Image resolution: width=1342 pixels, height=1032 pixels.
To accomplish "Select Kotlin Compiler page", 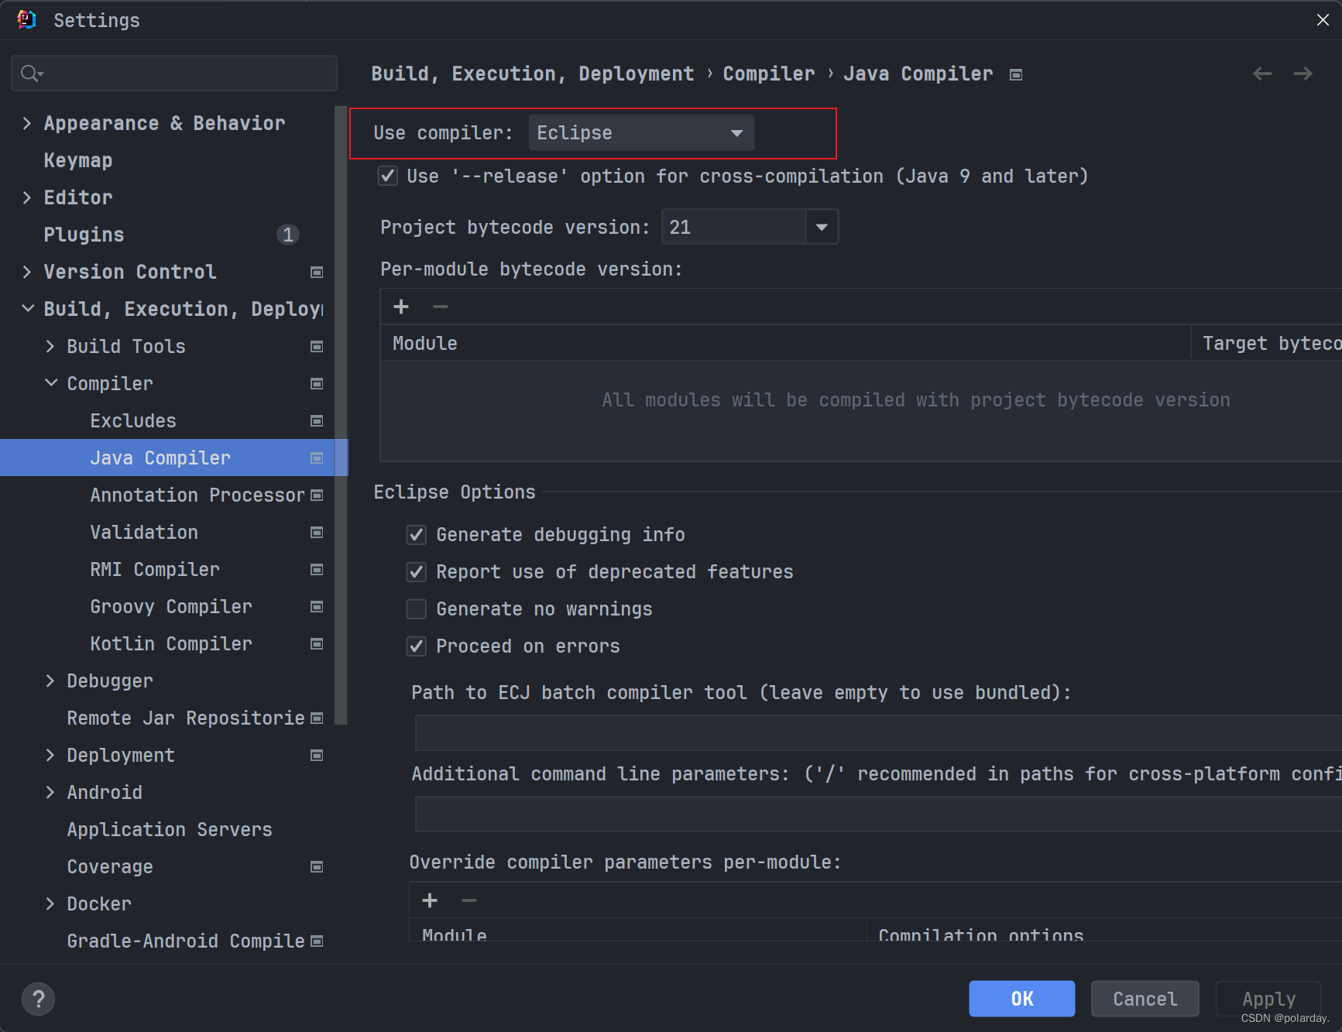I will click(x=171, y=643).
